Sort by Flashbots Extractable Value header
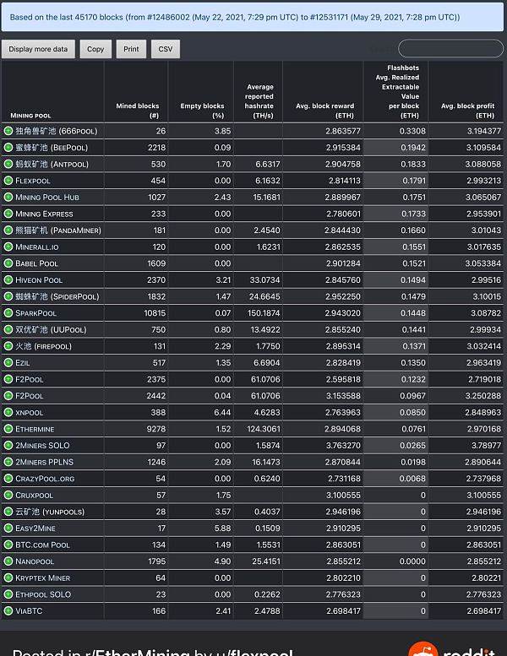Viewport: 507px width, 656px height. coord(396,92)
